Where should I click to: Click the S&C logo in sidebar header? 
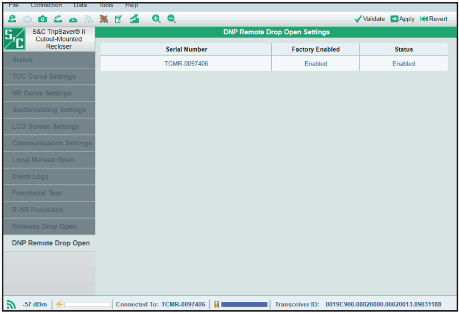pos(14,39)
